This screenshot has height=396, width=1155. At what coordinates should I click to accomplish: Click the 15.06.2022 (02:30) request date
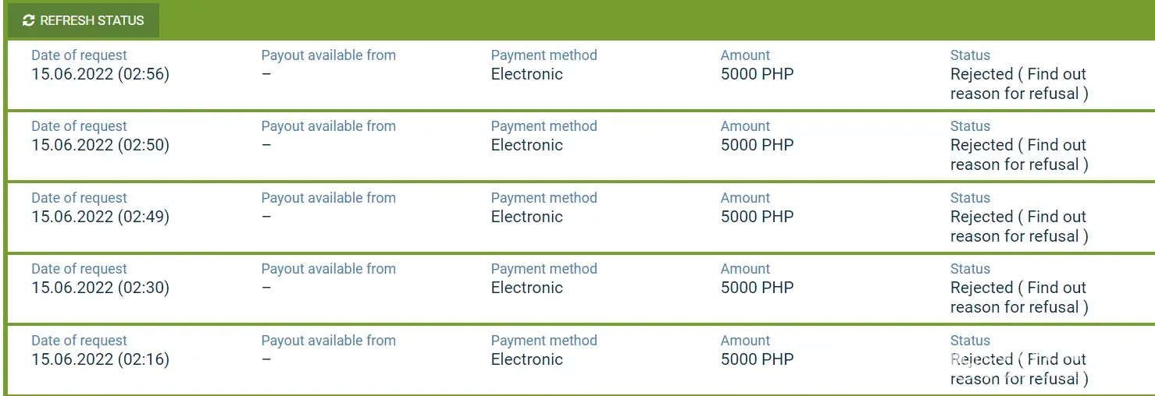(100, 288)
